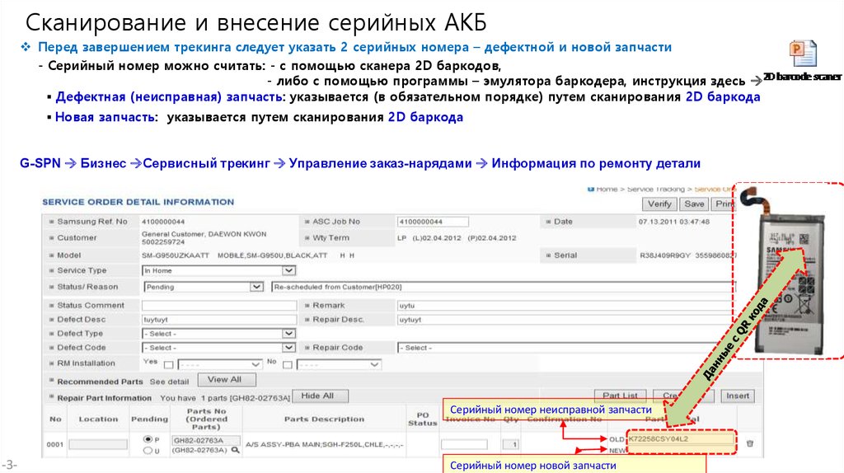844x473 pixels.
Task: Click the View All recommended parts button
Action: (x=224, y=380)
